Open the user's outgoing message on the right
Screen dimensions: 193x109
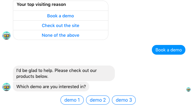click(x=169, y=50)
